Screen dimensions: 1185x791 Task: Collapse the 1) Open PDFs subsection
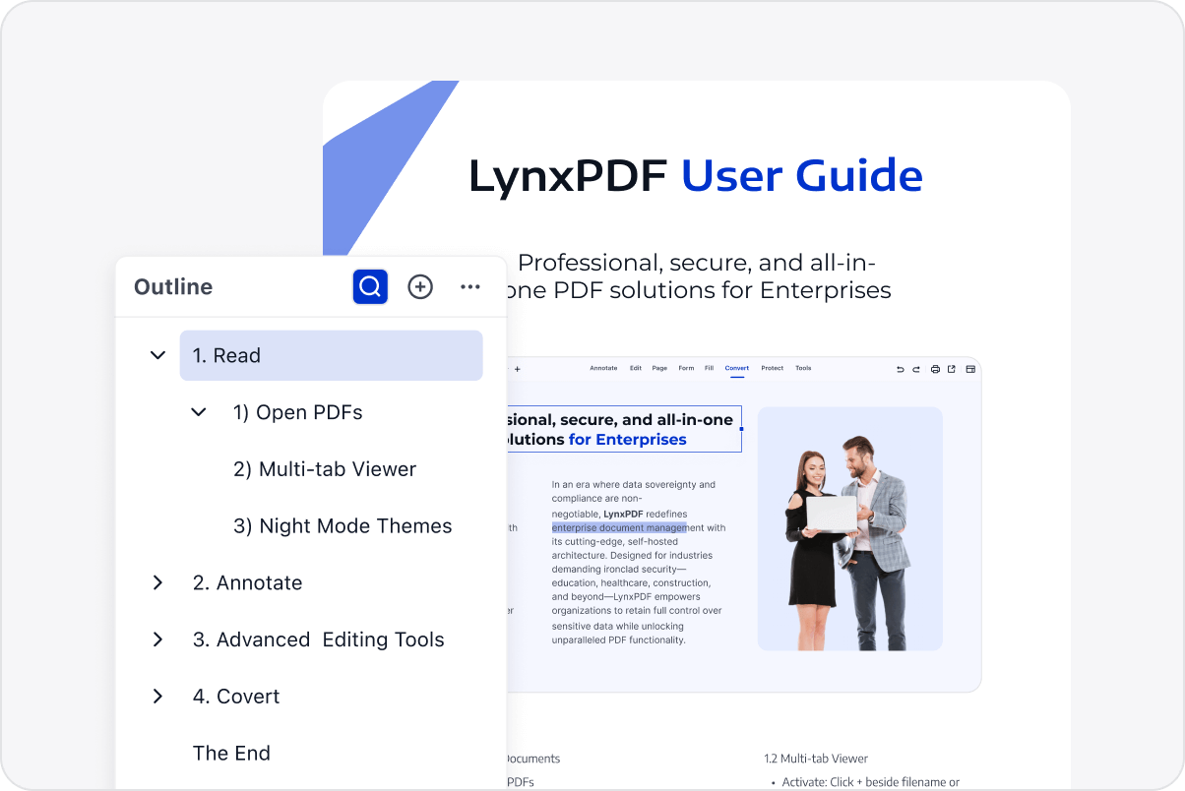click(199, 412)
